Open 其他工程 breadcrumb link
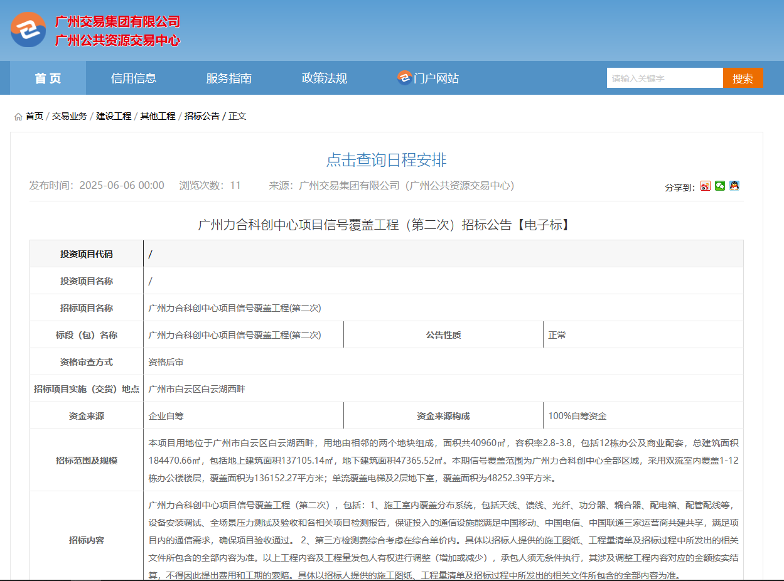The image size is (784, 581). (158, 117)
